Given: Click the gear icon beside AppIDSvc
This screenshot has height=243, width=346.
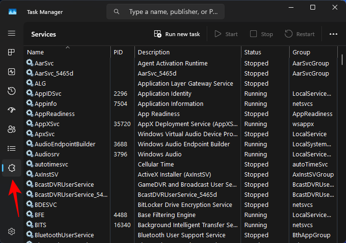Looking at the screenshot, I should [29, 93].
